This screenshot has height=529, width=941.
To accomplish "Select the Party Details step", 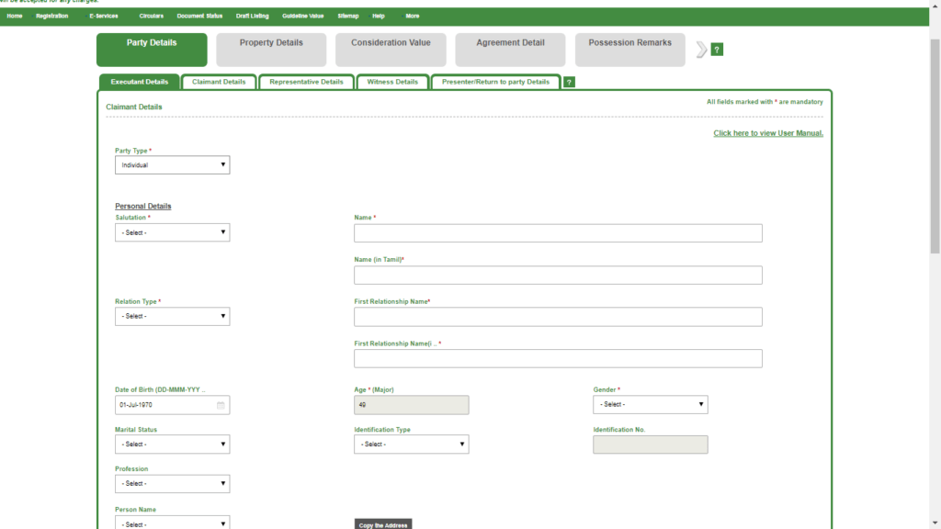I will point(152,50).
